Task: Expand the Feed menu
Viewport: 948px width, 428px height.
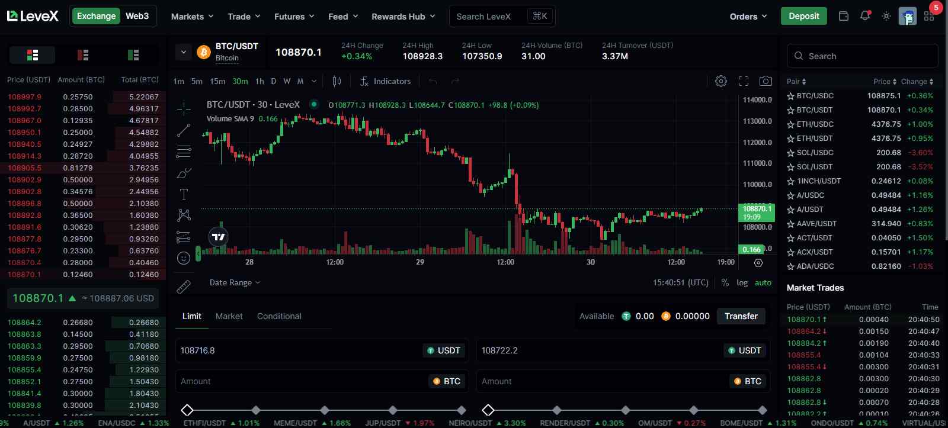Action: (343, 17)
